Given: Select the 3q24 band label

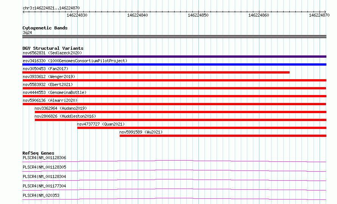Looking at the screenshot, I should tap(27, 32).
